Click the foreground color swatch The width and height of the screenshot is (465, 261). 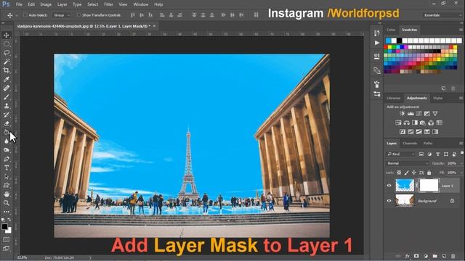(4, 227)
